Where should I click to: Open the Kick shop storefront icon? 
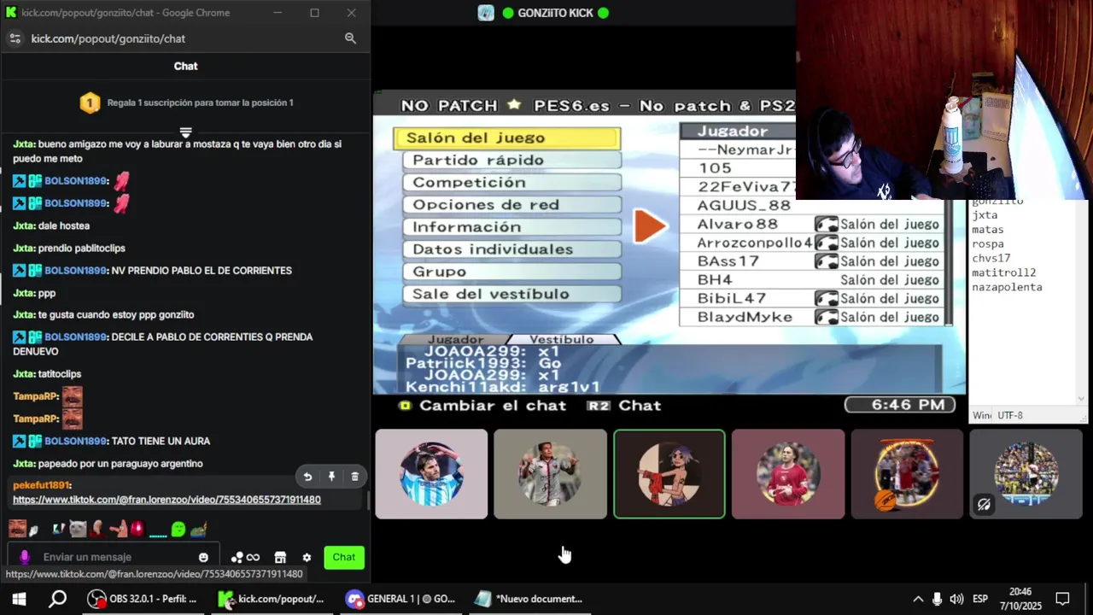coord(280,557)
